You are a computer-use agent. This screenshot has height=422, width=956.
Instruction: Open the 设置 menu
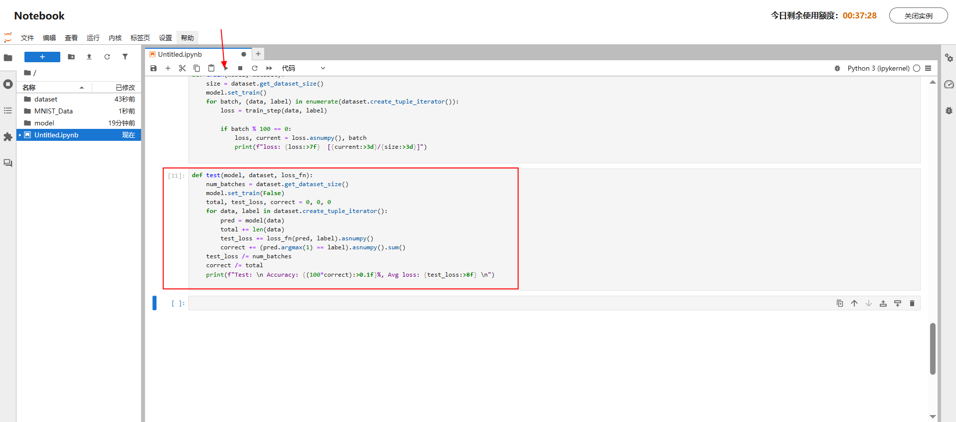[x=165, y=38]
